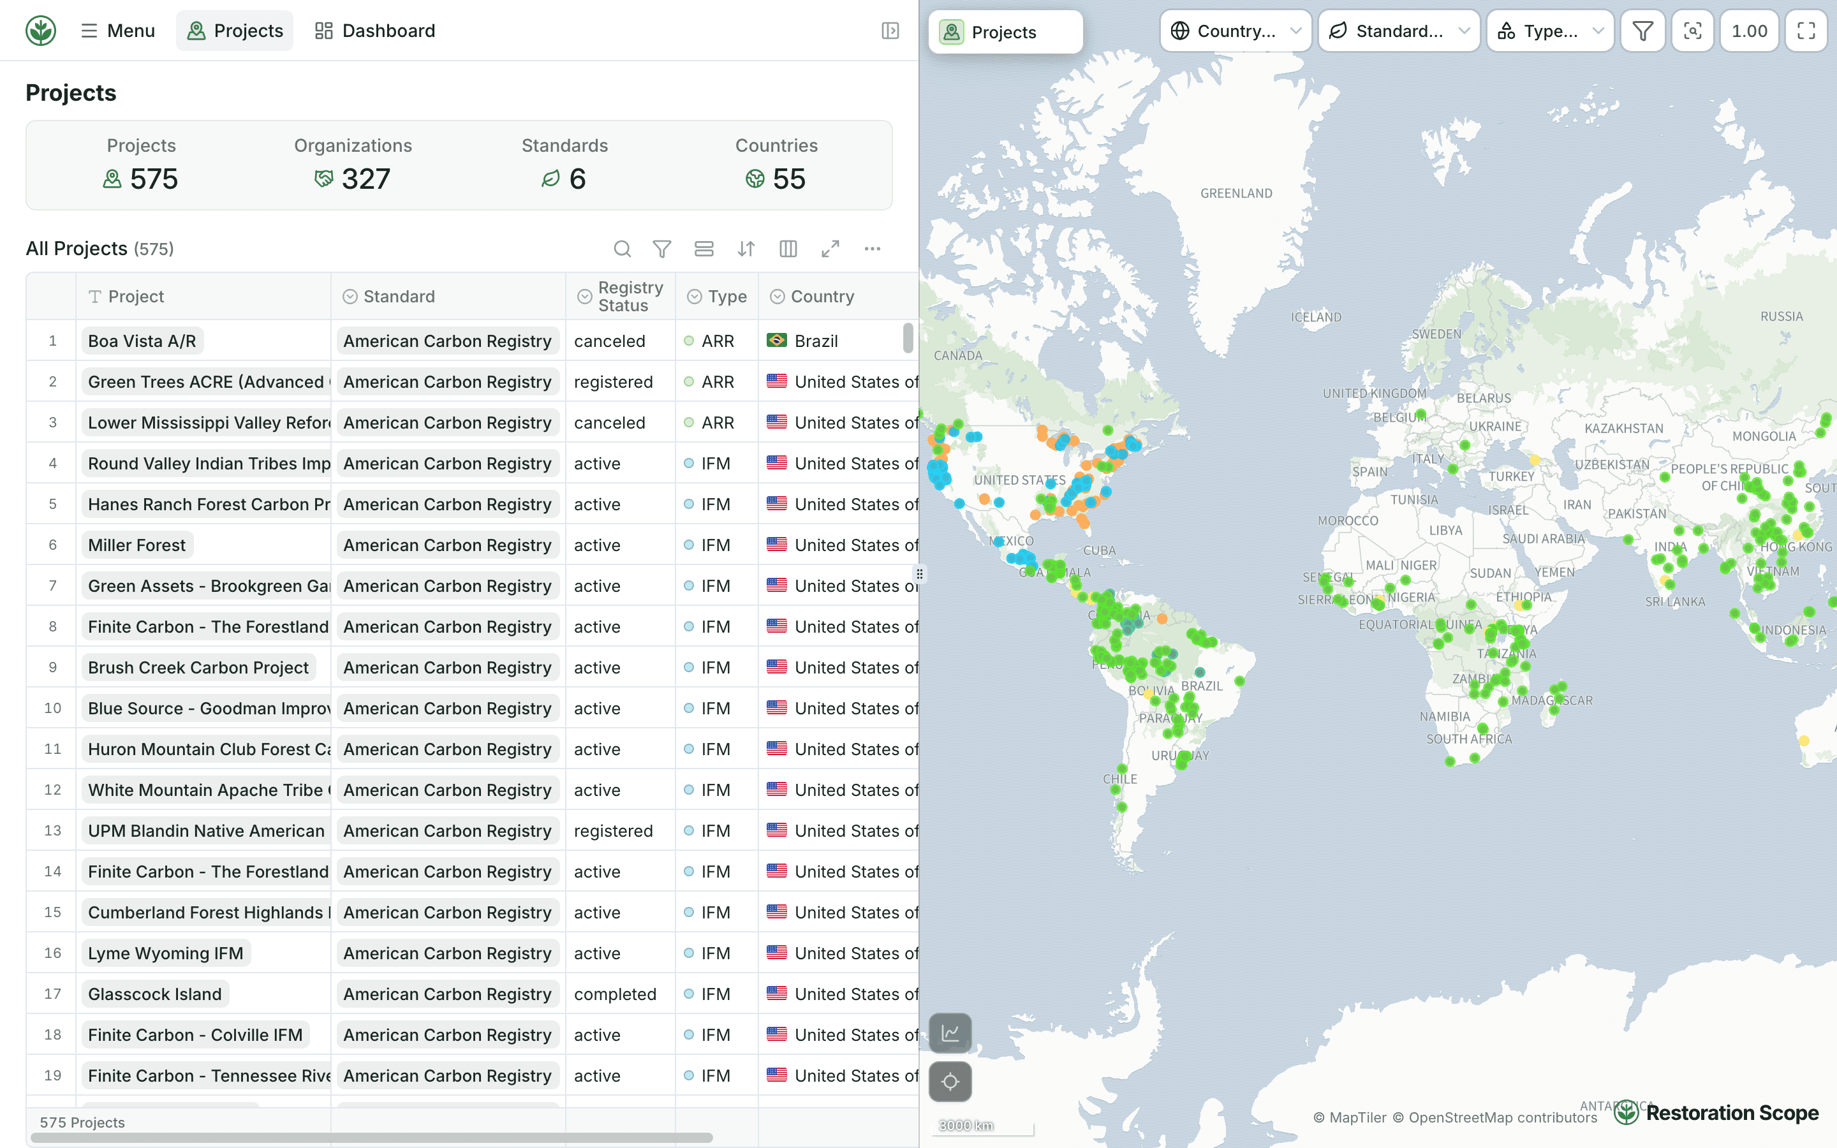Sort by the Project column header
This screenshot has width=1837, height=1148.
(x=203, y=297)
